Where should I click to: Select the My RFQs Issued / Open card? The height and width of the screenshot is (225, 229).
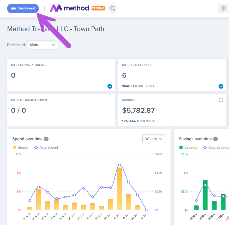61,110
